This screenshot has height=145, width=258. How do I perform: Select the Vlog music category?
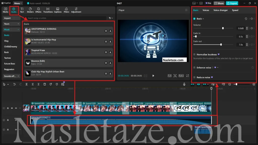[6, 41]
